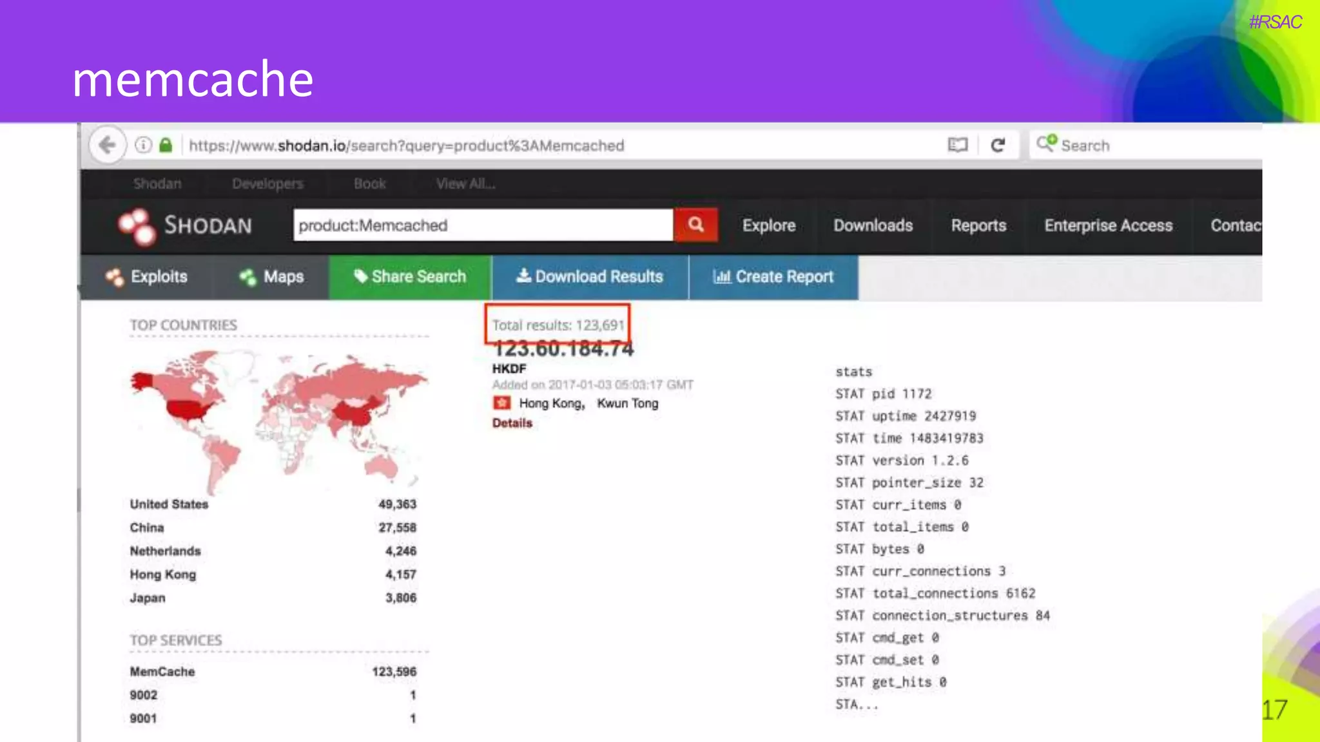Click the MemCache count 123,596
The image size is (1320, 742).
[394, 672]
